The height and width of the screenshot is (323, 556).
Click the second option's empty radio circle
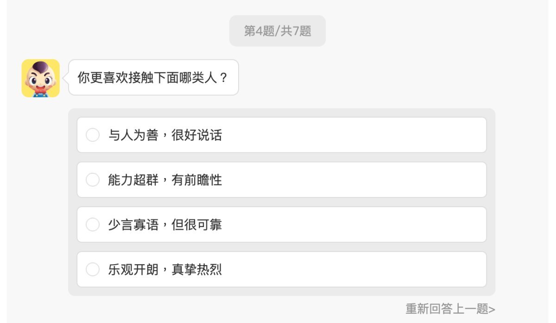(x=92, y=179)
